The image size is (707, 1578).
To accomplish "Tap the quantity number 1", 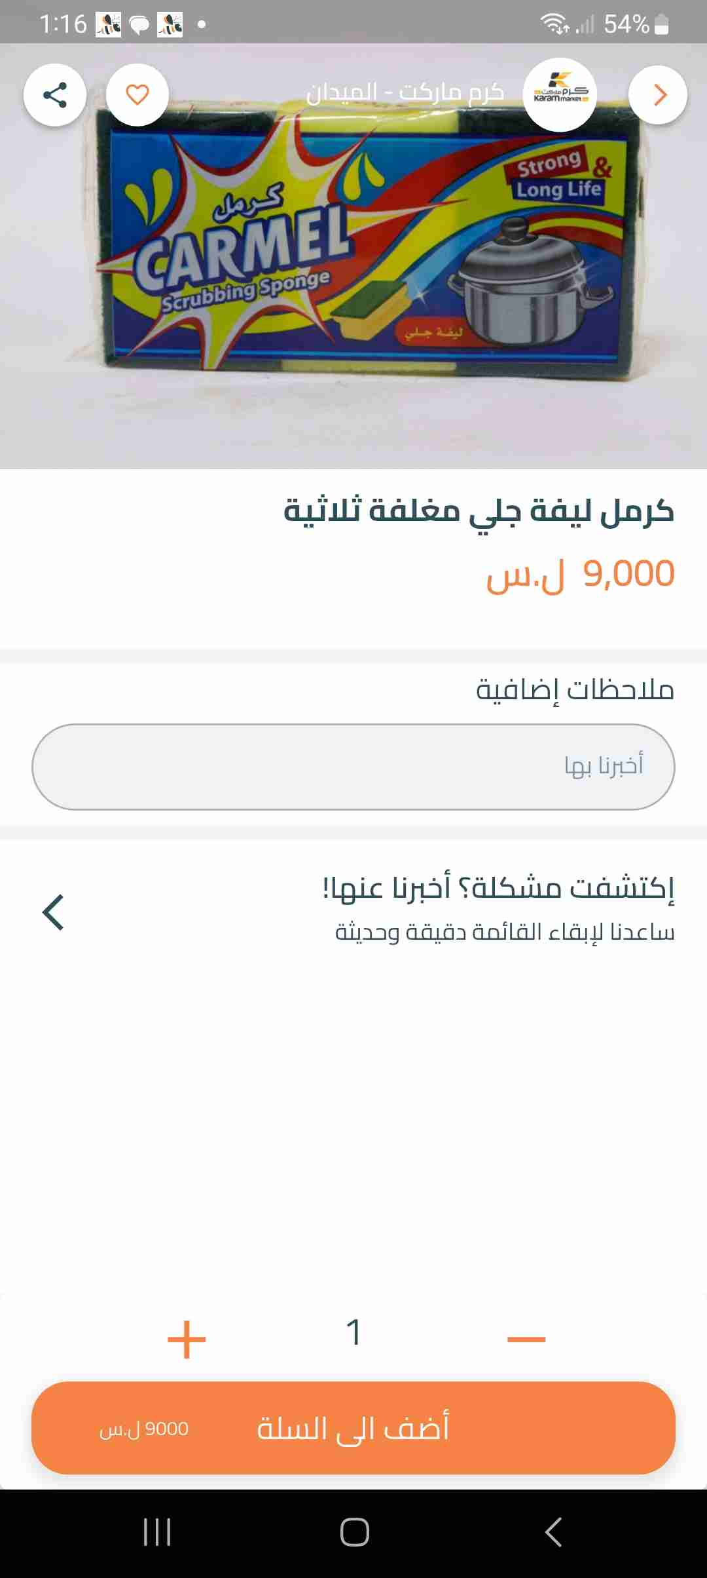I will pyautogui.click(x=354, y=1333).
